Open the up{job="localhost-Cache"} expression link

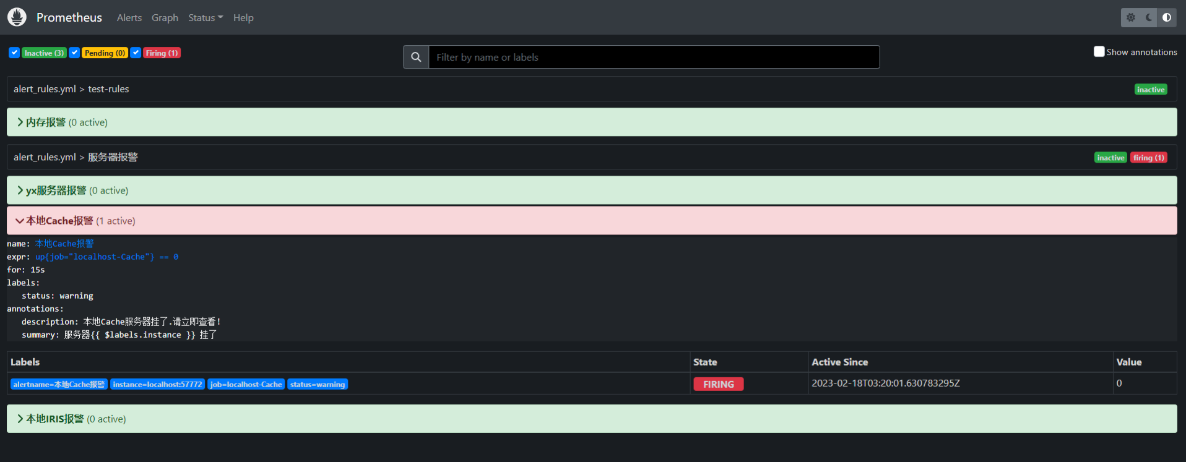pos(106,257)
